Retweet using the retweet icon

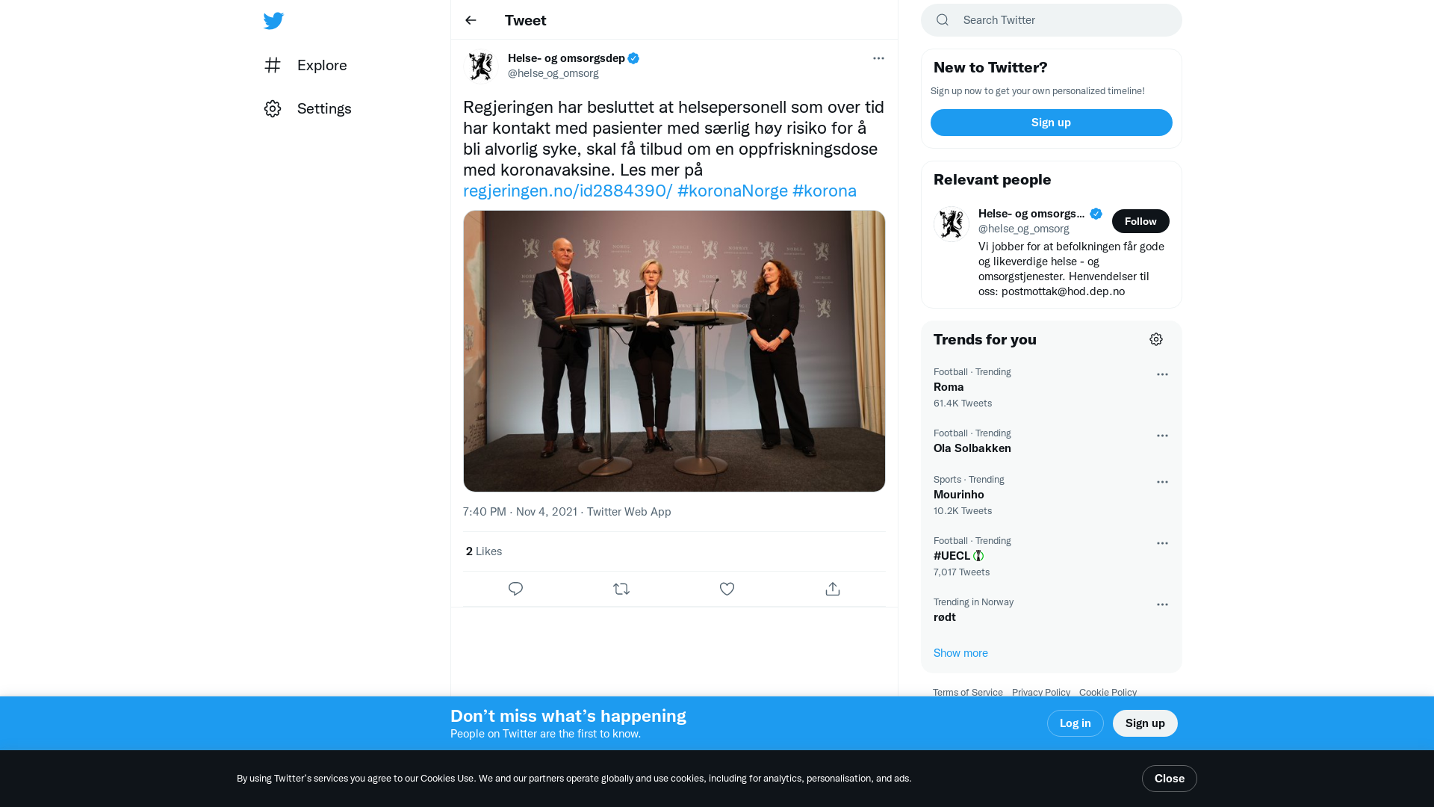coord(621,589)
